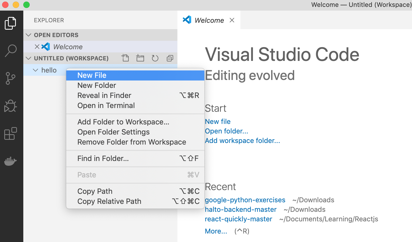
Task: Open the Search view in activity bar
Action: tap(11, 51)
